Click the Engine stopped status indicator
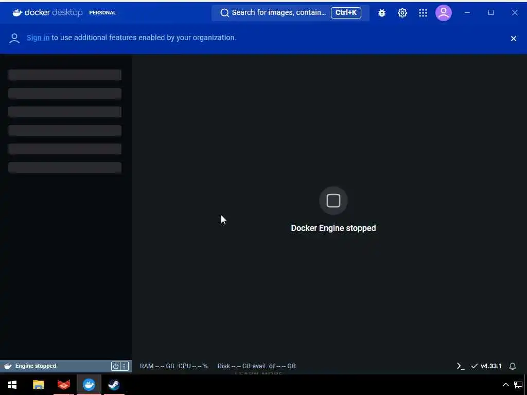 (36, 366)
